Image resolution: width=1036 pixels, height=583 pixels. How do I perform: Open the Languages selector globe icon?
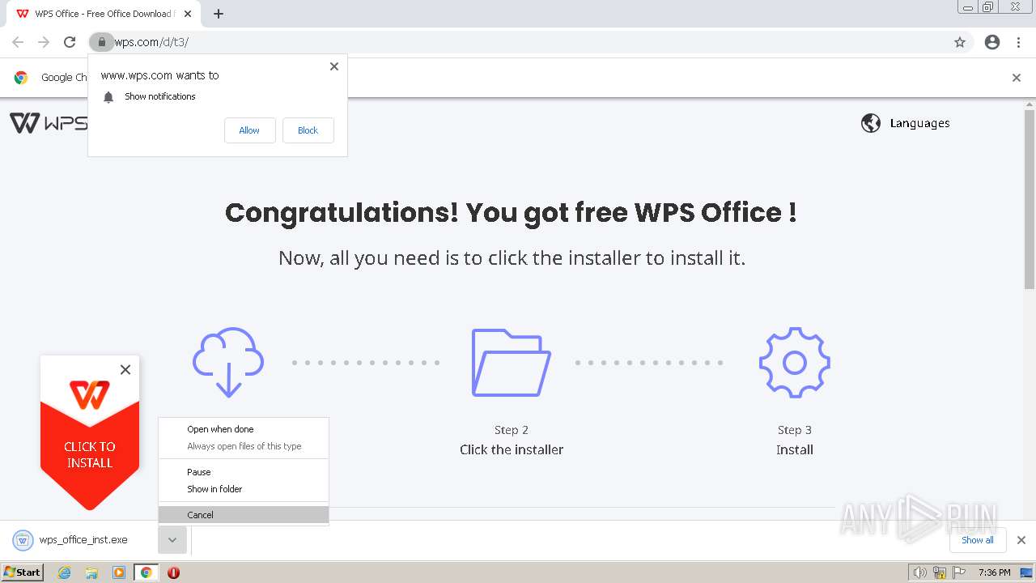[x=871, y=123]
